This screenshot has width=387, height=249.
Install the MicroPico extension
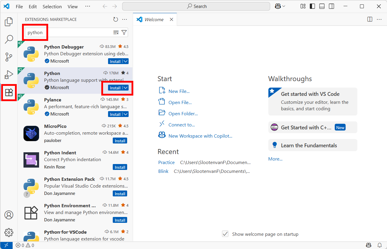point(120,141)
